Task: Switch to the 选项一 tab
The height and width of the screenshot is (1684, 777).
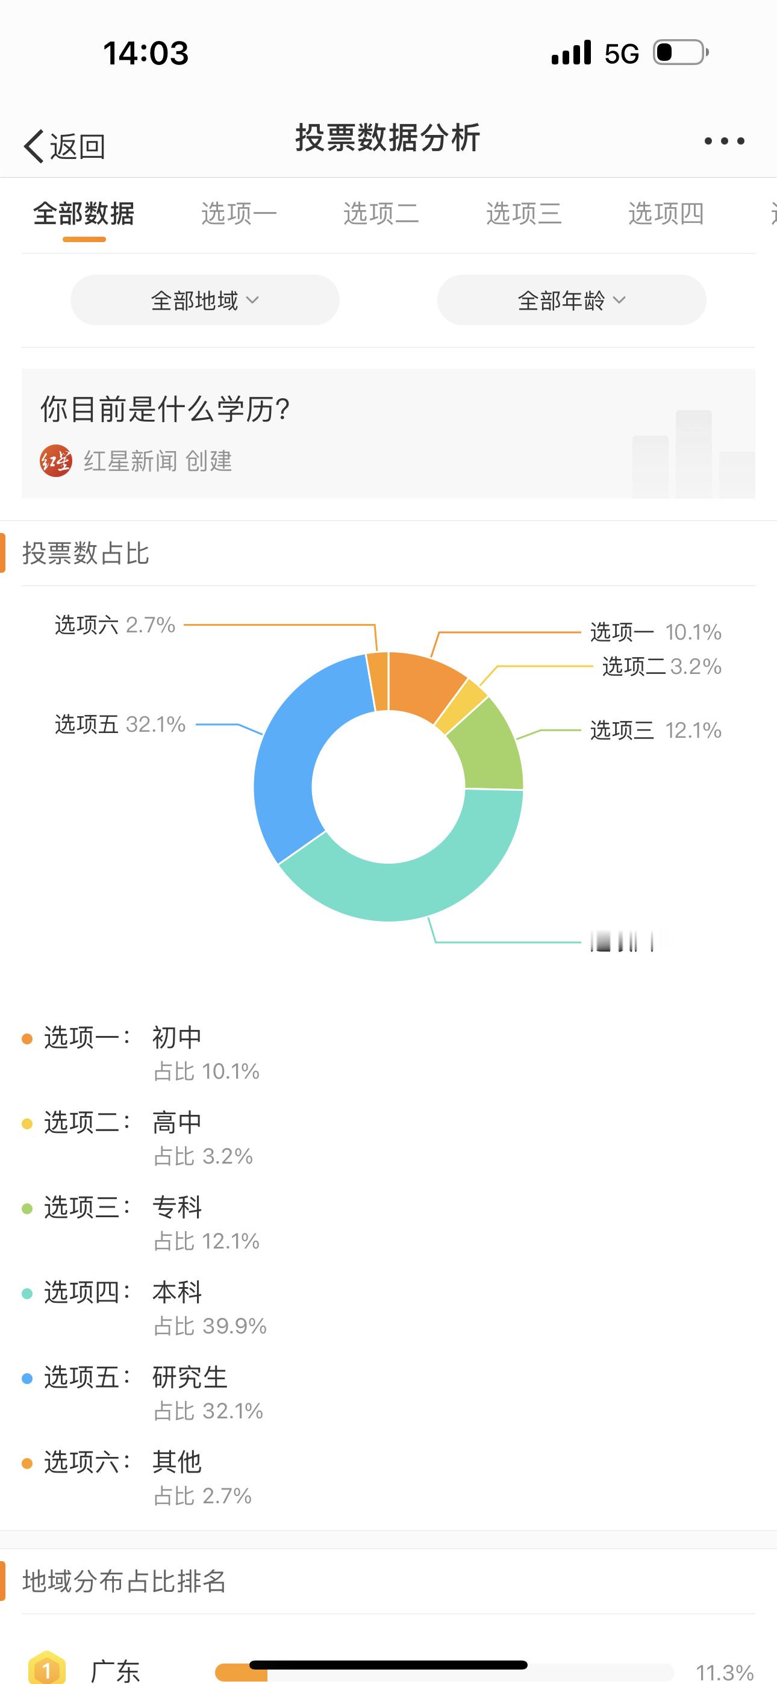Action: click(x=239, y=214)
